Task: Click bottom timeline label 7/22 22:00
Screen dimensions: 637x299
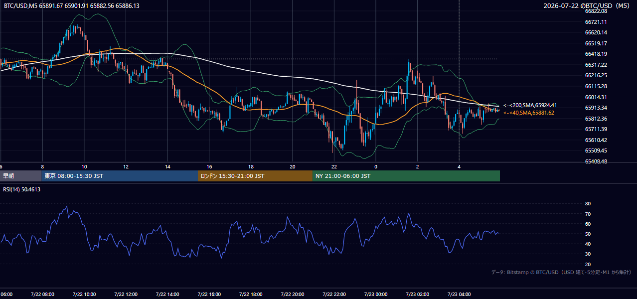Action: [x=334, y=295]
